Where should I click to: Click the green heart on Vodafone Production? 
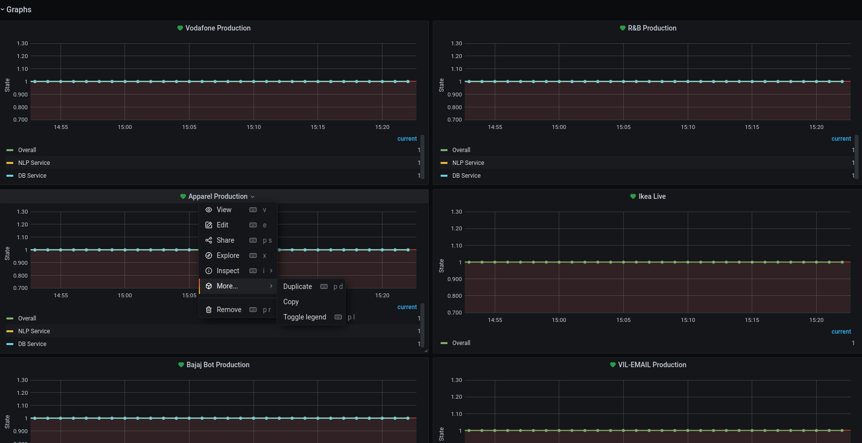point(180,28)
